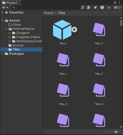This screenshot has height=135, width=123.
Task: Open the Create (+) dropdown
Action: pos(5,8)
